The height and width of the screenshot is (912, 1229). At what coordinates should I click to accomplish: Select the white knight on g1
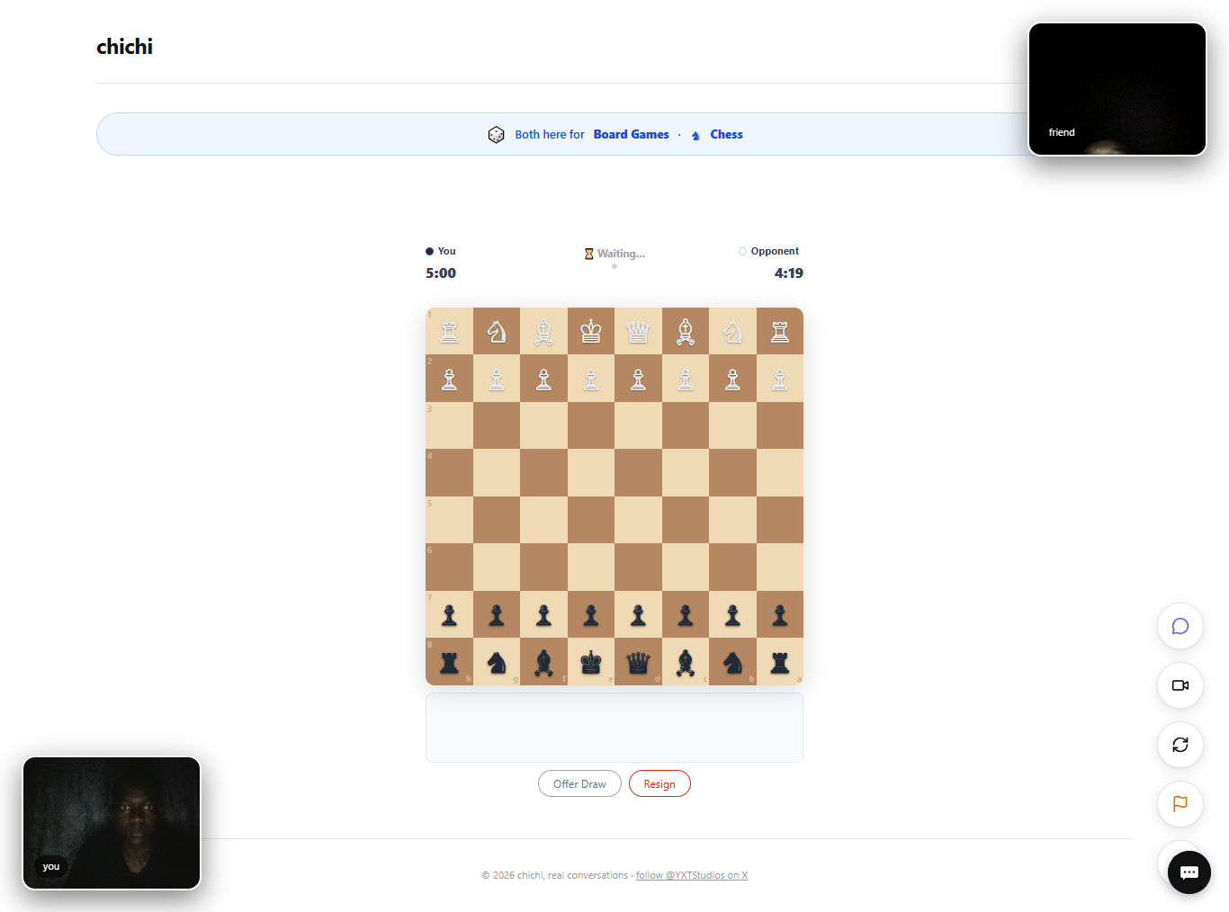[497, 332]
